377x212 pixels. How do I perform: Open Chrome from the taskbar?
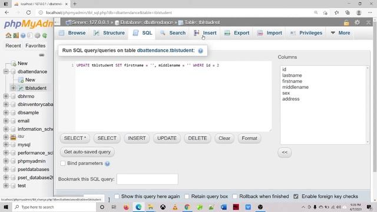[187, 207]
